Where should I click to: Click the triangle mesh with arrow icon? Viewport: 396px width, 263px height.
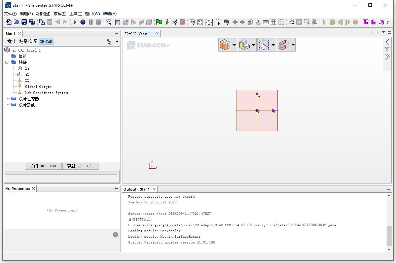coord(109,22)
